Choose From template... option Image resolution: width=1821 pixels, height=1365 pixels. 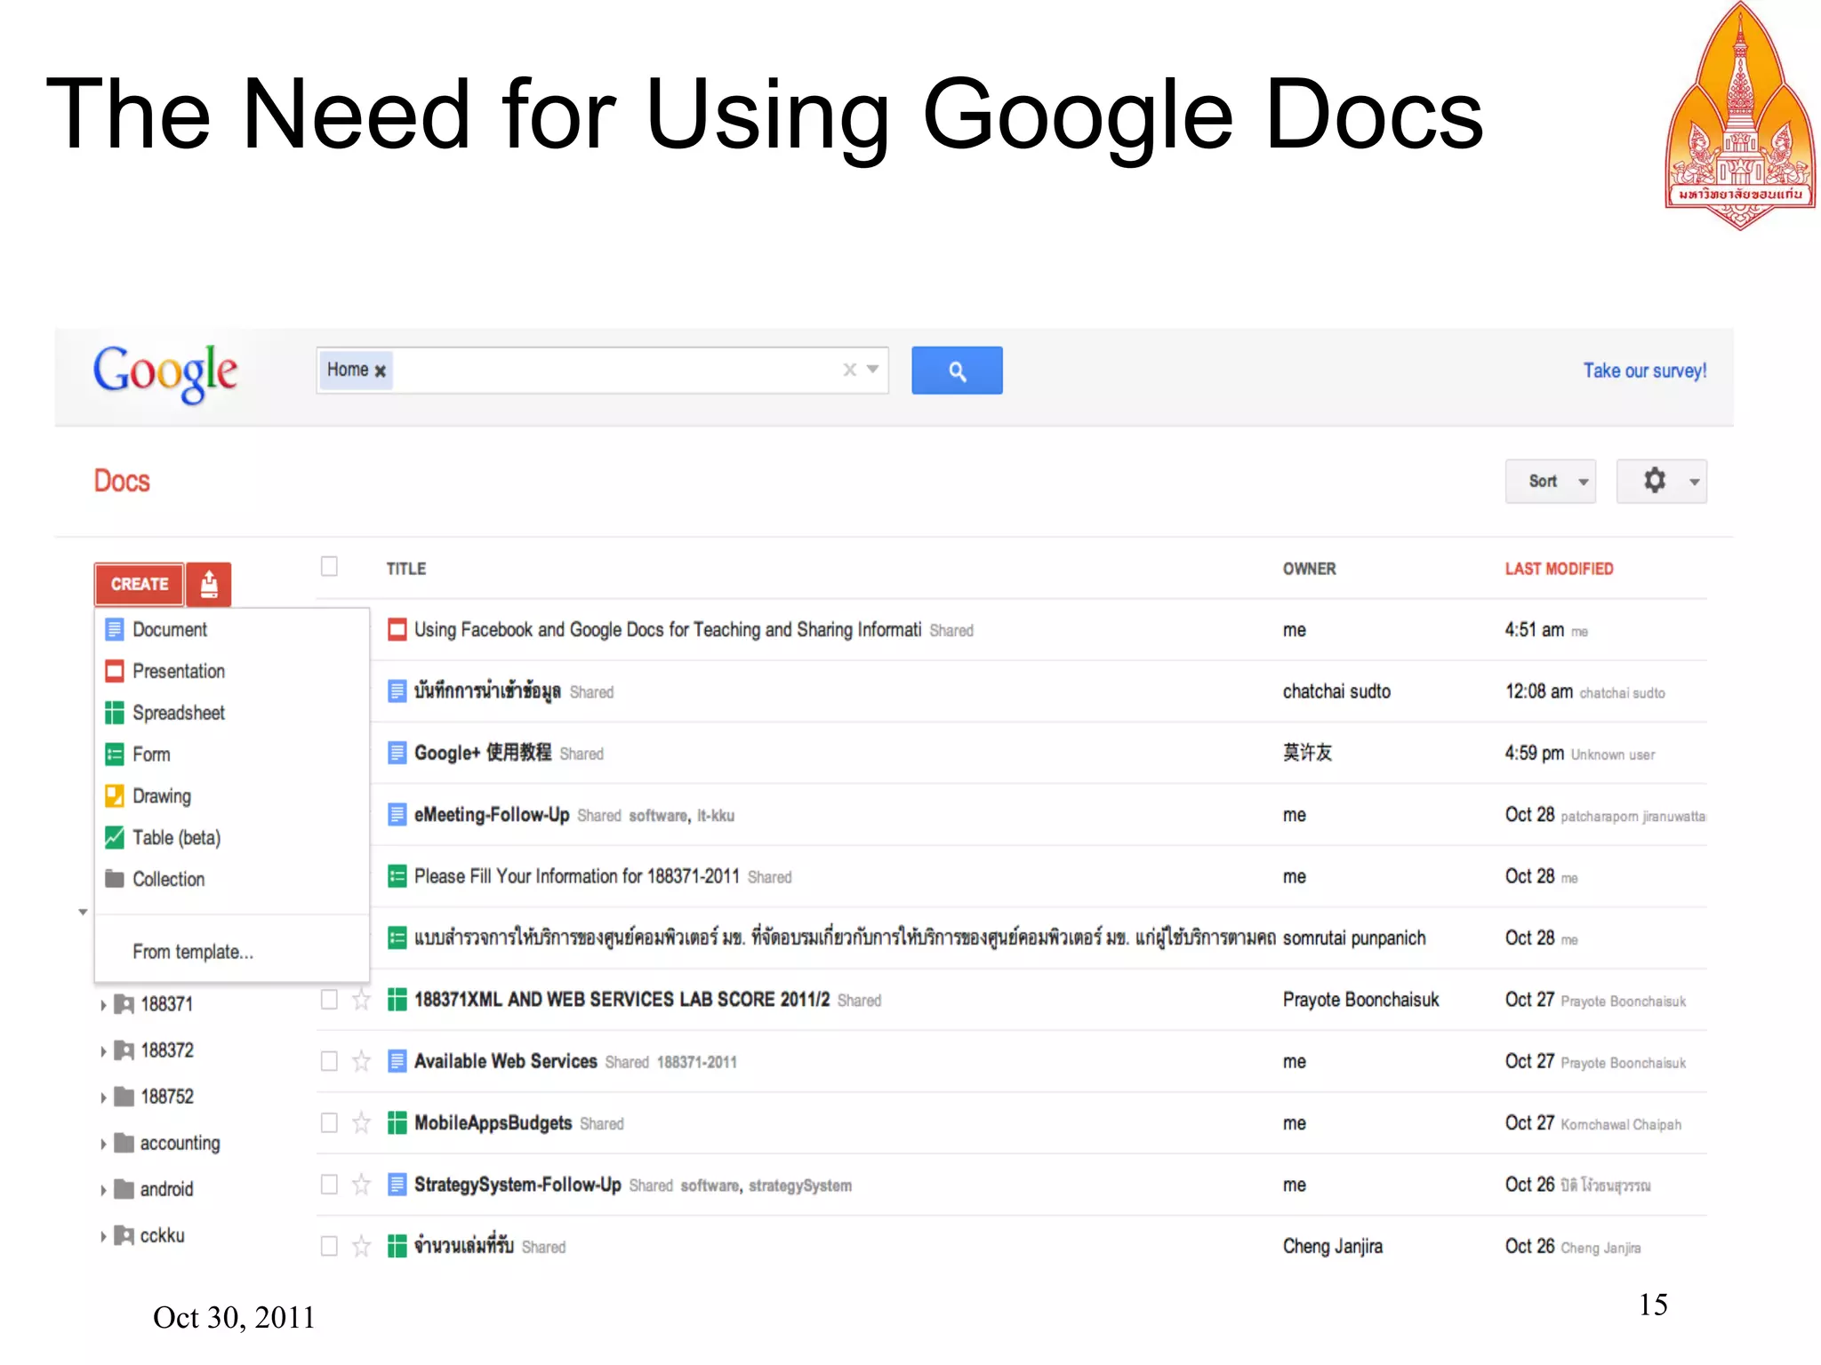[231, 952]
